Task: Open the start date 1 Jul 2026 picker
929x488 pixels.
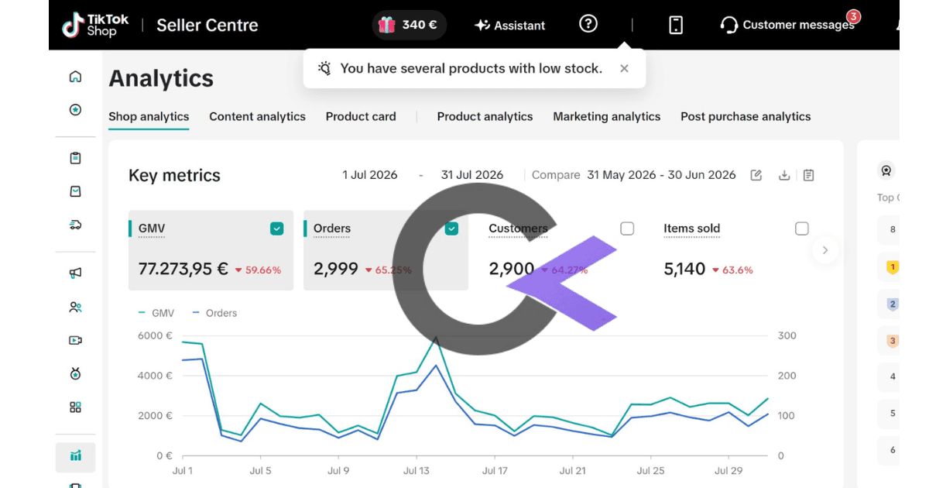Action: click(x=370, y=175)
